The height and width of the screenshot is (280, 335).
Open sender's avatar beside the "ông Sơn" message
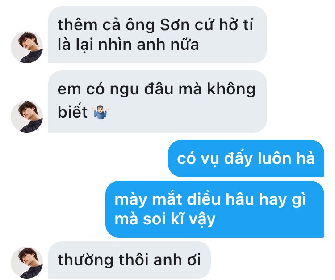(27, 47)
